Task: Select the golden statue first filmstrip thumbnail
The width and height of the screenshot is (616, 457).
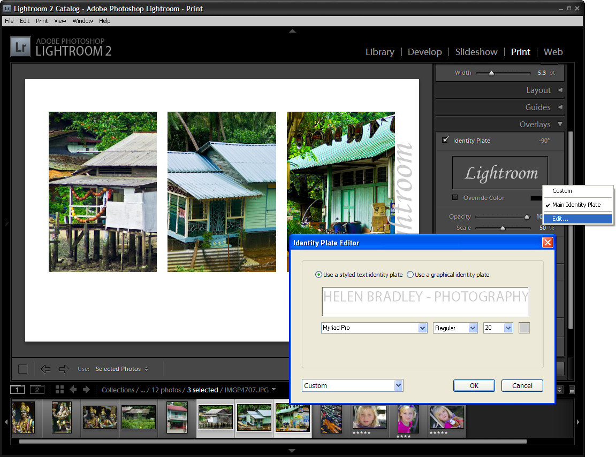Action: coord(24,417)
